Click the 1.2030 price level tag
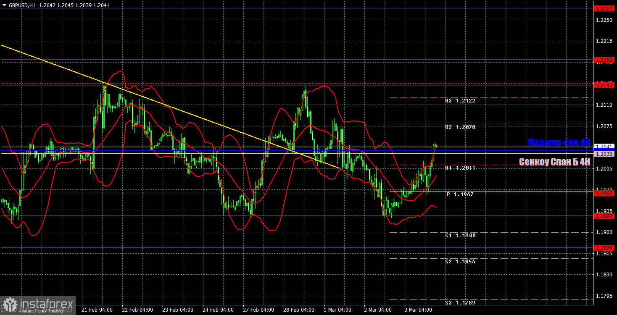Screen dimensions: 617x315 coord(605,154)
